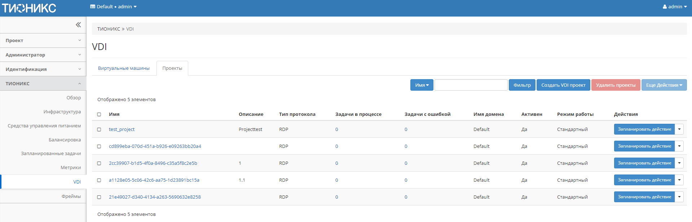Expand the Идентификация sidebar section
This screenshot has height=222, width=692.
click(43, 69)
